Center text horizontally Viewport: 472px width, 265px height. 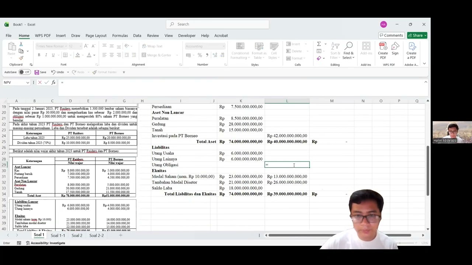point(111,55)
